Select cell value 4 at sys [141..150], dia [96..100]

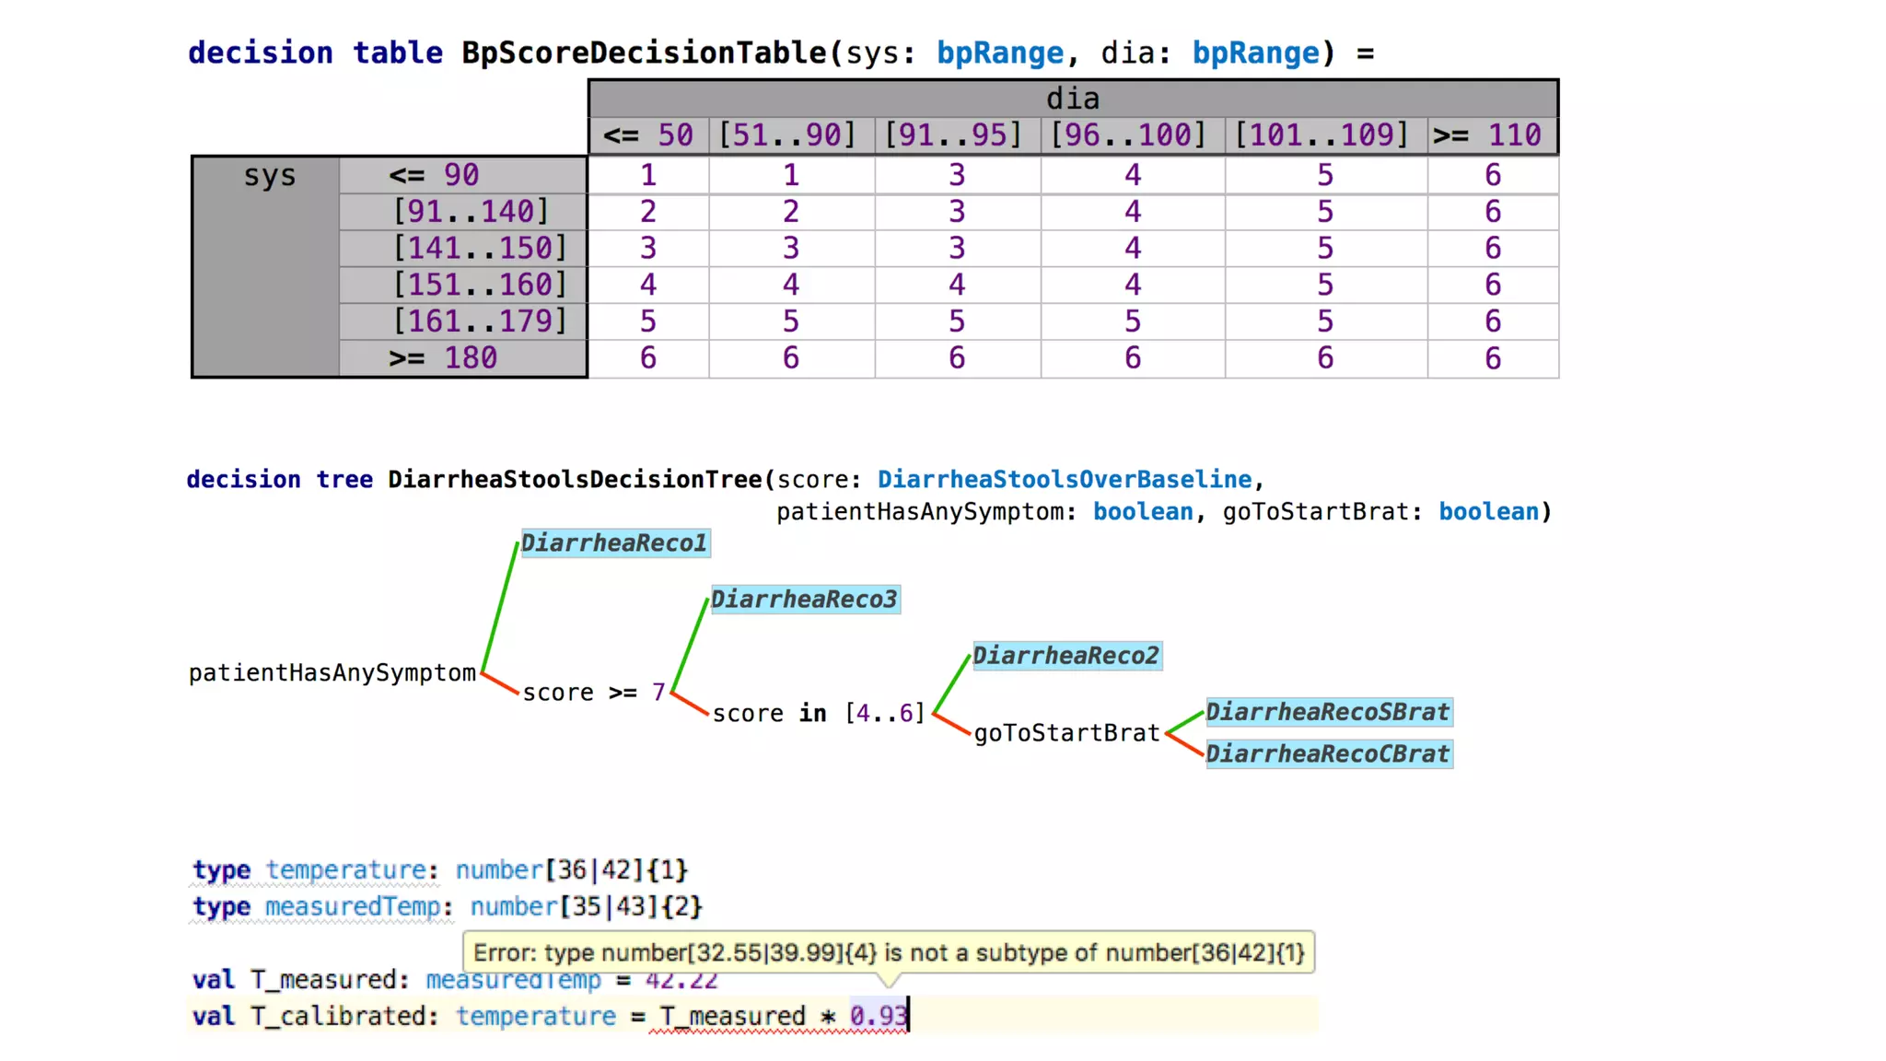tap(1133, 249)
